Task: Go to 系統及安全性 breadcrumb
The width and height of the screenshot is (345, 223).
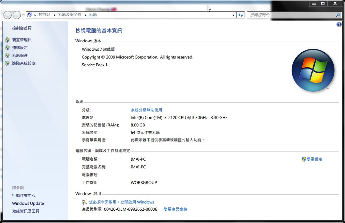Action: 70,15
